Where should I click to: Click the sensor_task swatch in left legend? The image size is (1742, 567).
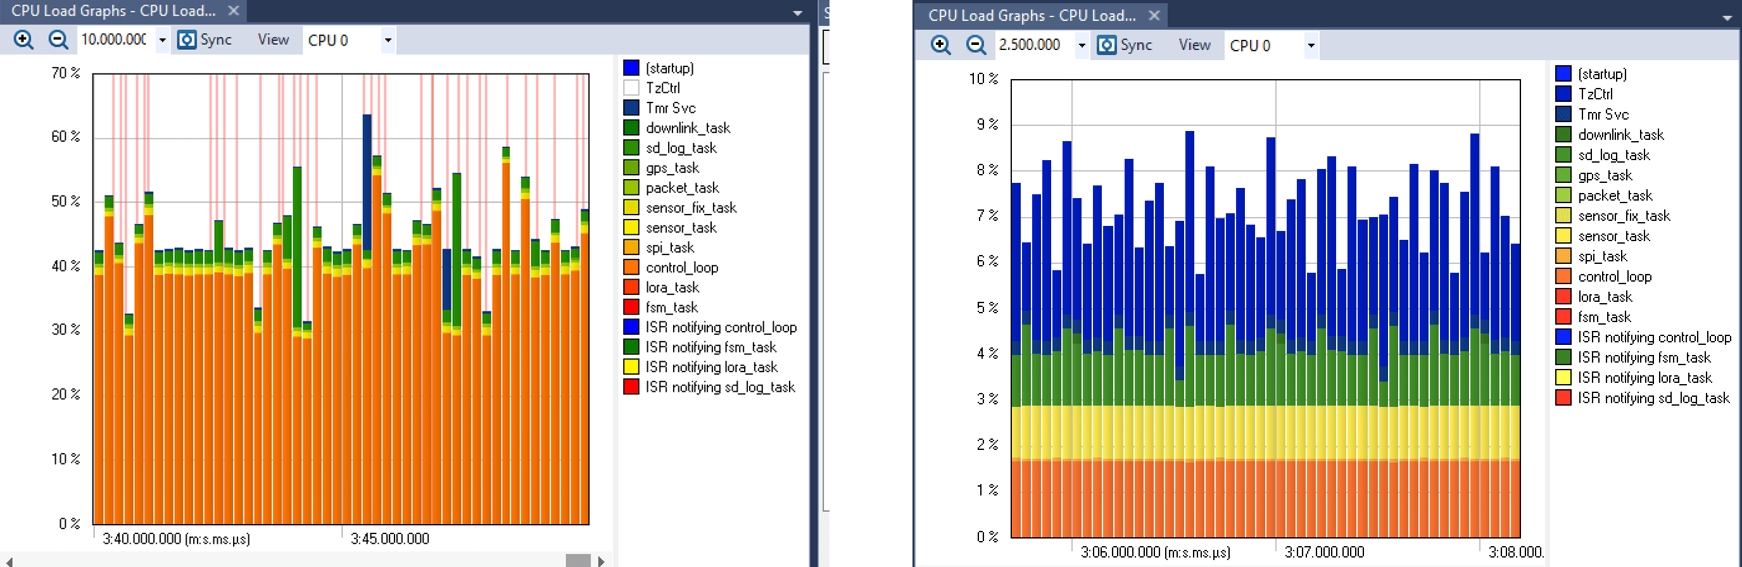click(631, 227)
